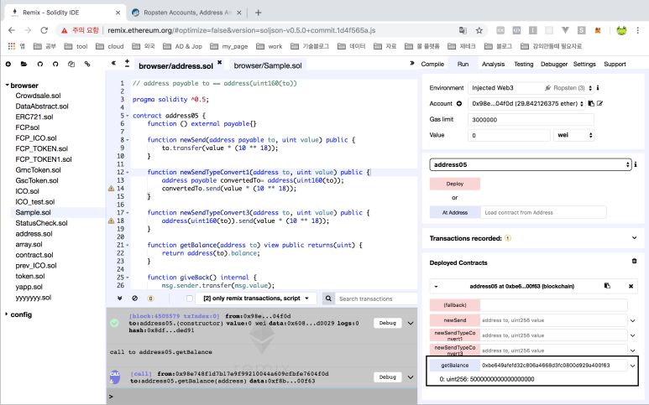Click the newSend function button
Screen dimensions: 649x405
(x=454, y=320)
